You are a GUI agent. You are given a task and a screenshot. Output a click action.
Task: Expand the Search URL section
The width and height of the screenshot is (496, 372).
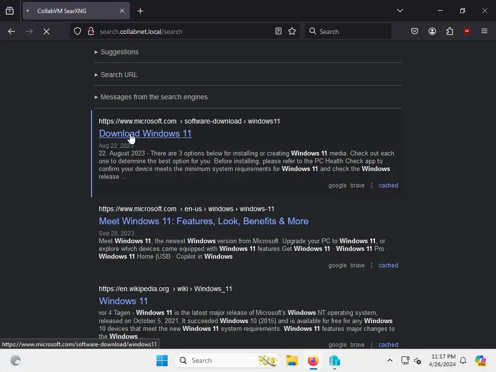pyautogui.click(x=116, y=75)
